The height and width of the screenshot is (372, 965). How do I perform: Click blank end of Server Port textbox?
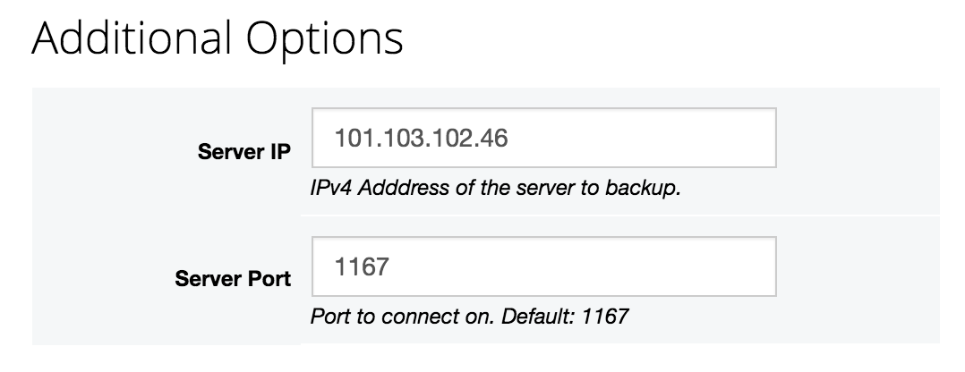(x=698, y=266)
